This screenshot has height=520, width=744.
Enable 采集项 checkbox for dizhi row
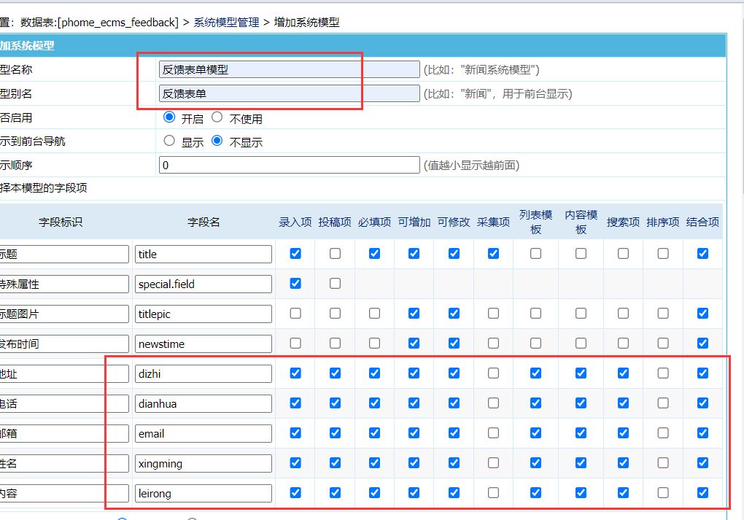point(493,373)
